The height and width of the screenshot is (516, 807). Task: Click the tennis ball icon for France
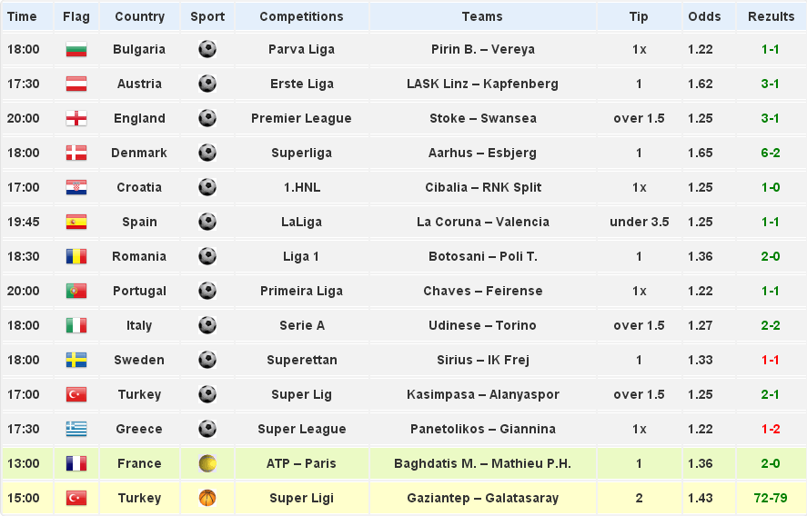pyautogui.click(x=207, y=464)
